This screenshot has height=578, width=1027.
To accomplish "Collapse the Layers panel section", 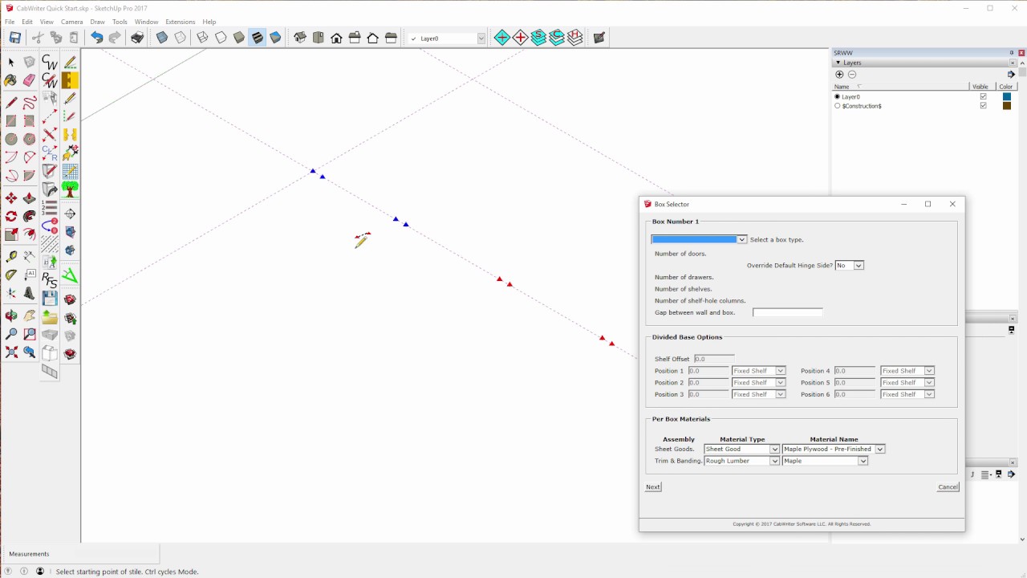I will 838,63.
